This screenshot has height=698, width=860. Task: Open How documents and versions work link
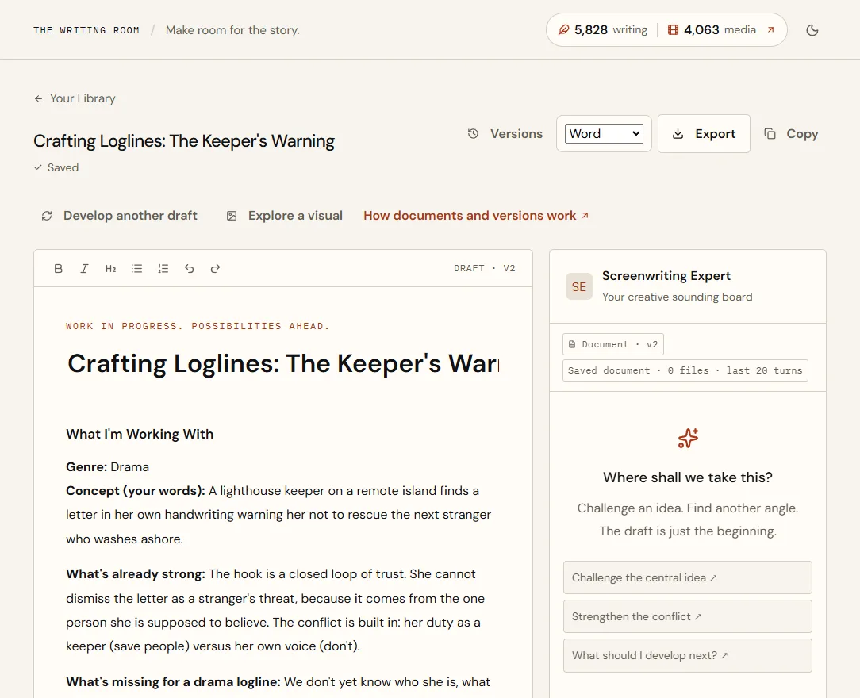coord(476,216)
